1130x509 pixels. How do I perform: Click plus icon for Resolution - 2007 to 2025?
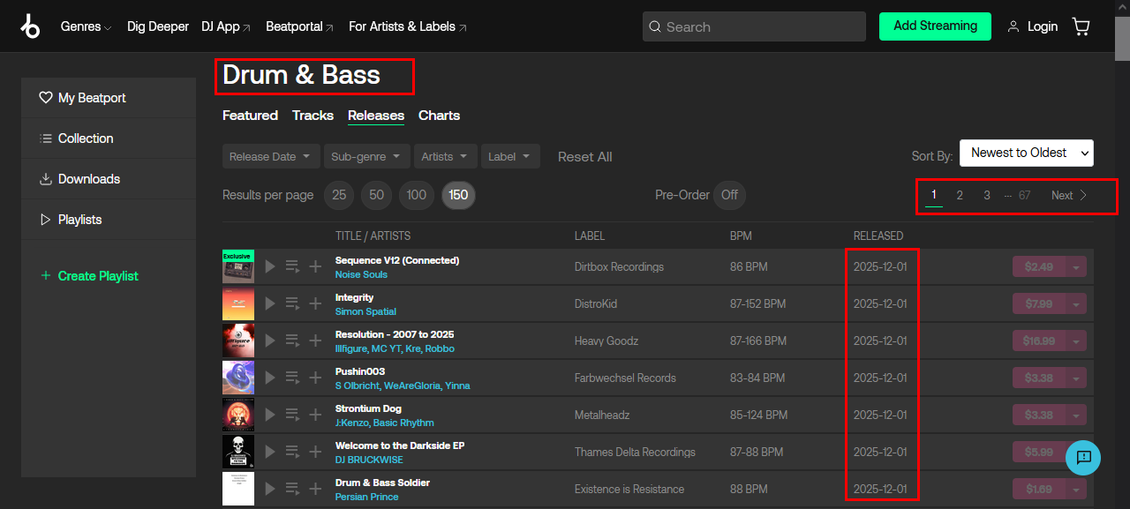(x=315, y=341)
